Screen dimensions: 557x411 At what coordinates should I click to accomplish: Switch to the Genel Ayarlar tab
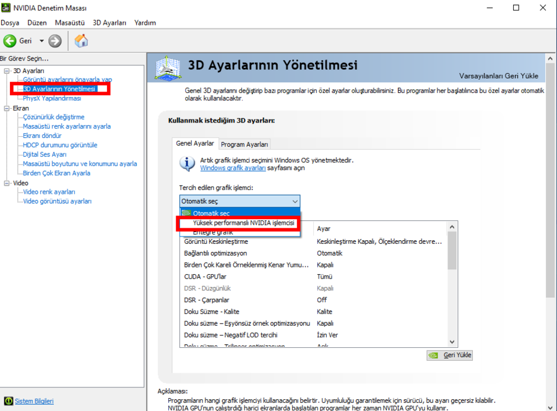point(195,143)
